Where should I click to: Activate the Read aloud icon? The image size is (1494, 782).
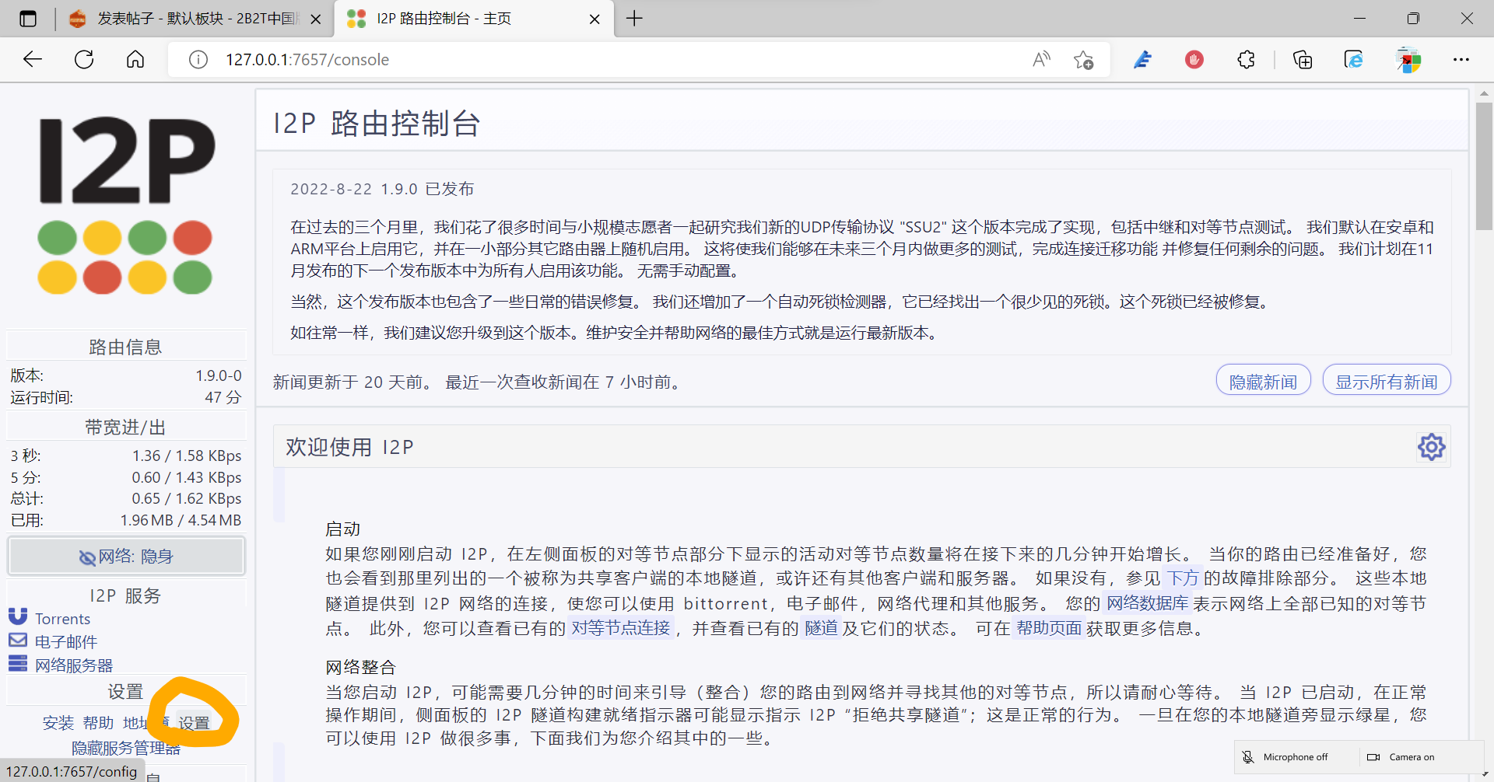pyautogui.click(x=1041, y=59)
